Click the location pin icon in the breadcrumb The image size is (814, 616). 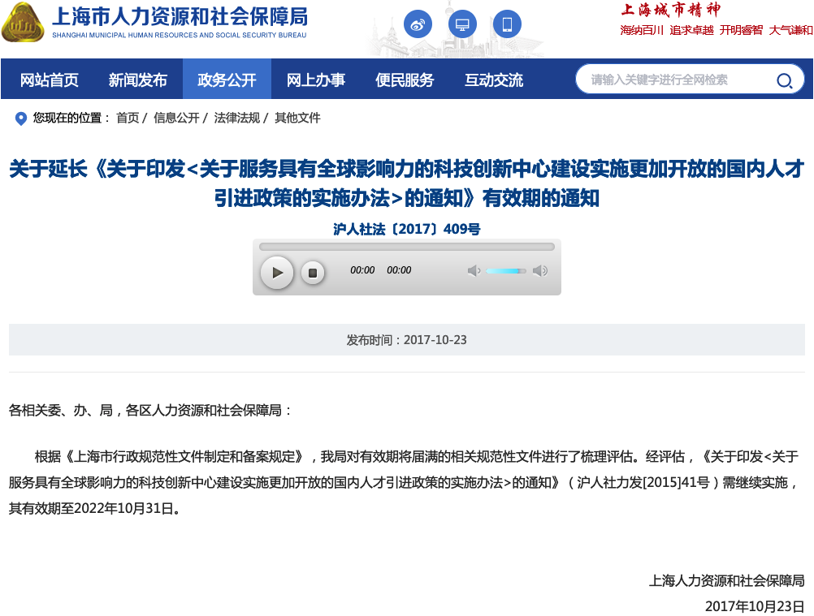point(21,118)
